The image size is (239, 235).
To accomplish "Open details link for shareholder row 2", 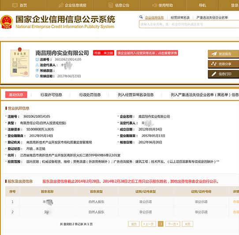I will click(236, 212).
